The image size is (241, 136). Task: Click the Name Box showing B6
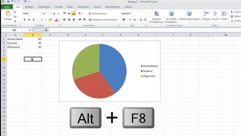(x=15, y=30)
